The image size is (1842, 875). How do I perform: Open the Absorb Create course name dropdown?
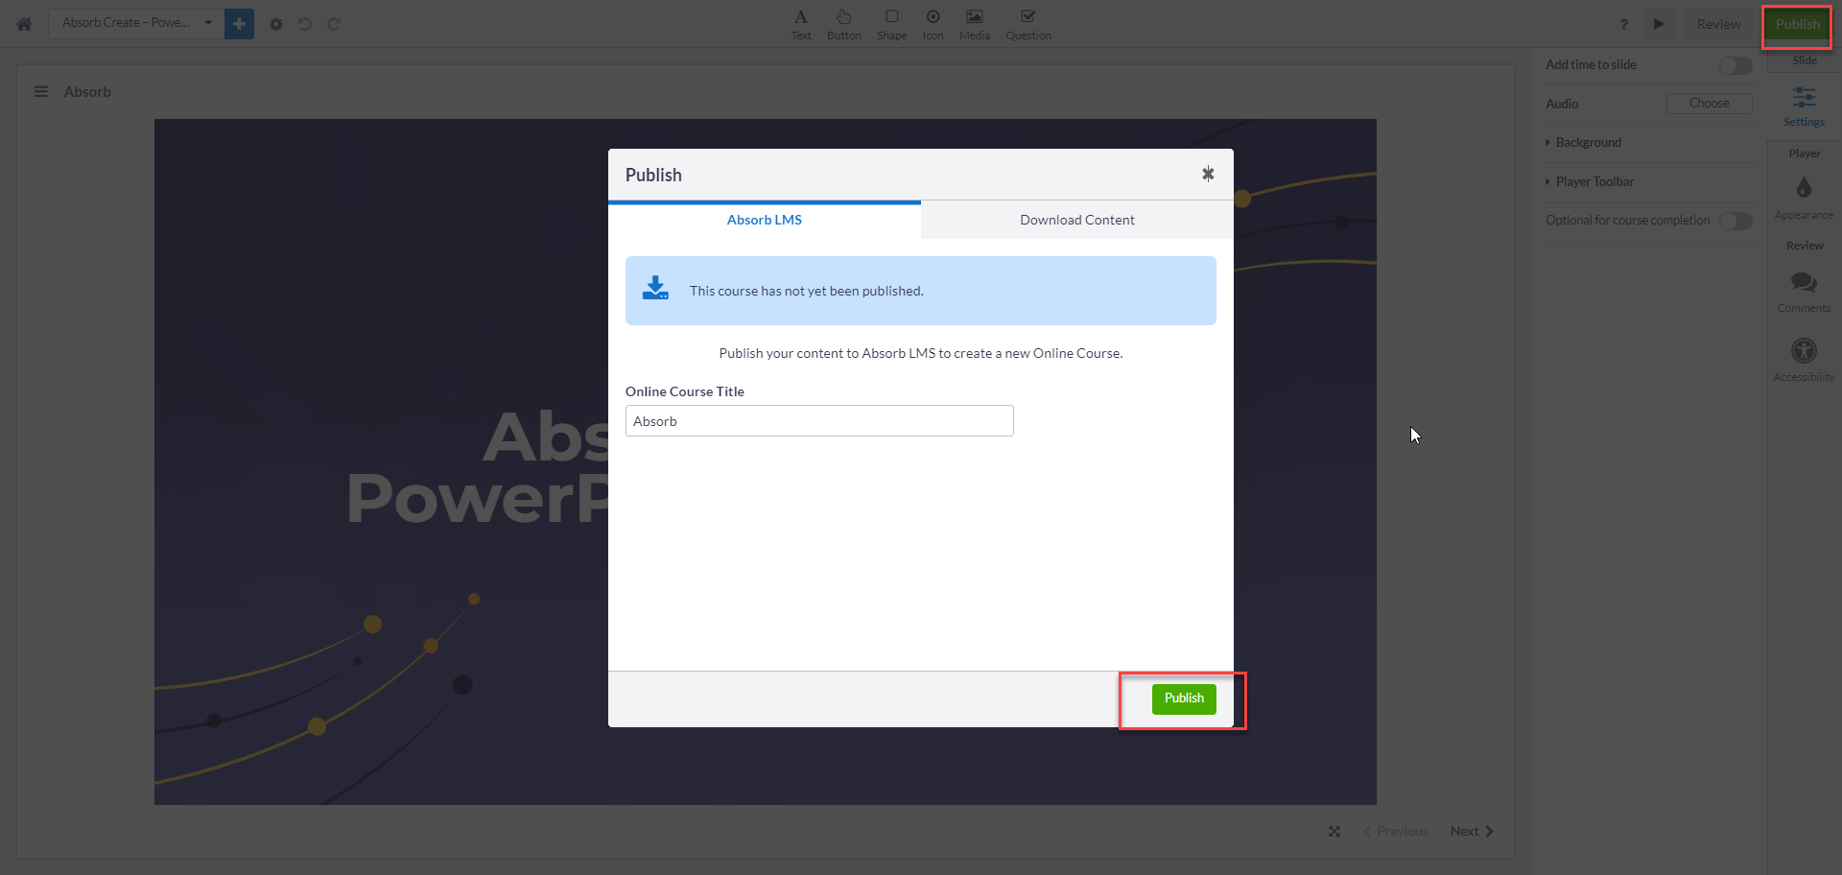pyautogui.click(x=135, y=23)
